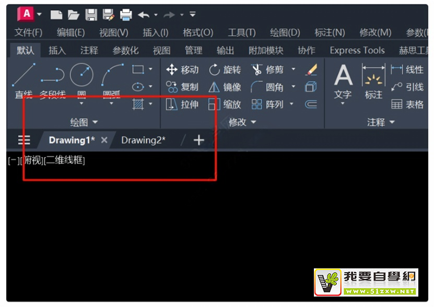Select the 拉伸 (Stretch) tool

(x=182, y=104)
